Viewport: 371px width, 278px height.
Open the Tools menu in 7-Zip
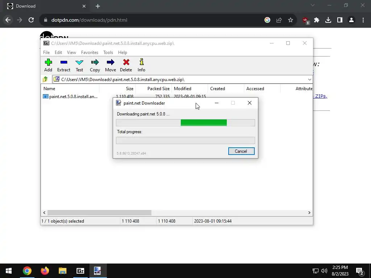coord(108,52)
